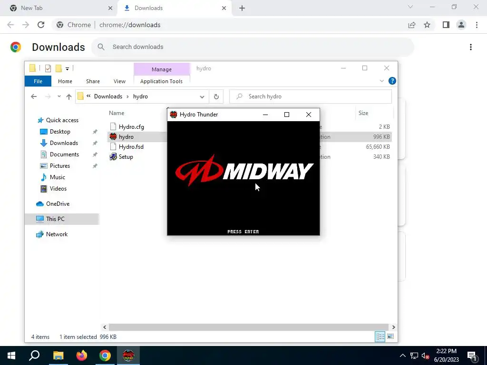Screen dimensions: 487x365
Task: Open Explorer help icon
Action: pos(392,81)
